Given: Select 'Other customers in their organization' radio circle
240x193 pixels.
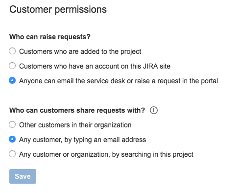Looking at the screenshot, I should tap(12, 124).
